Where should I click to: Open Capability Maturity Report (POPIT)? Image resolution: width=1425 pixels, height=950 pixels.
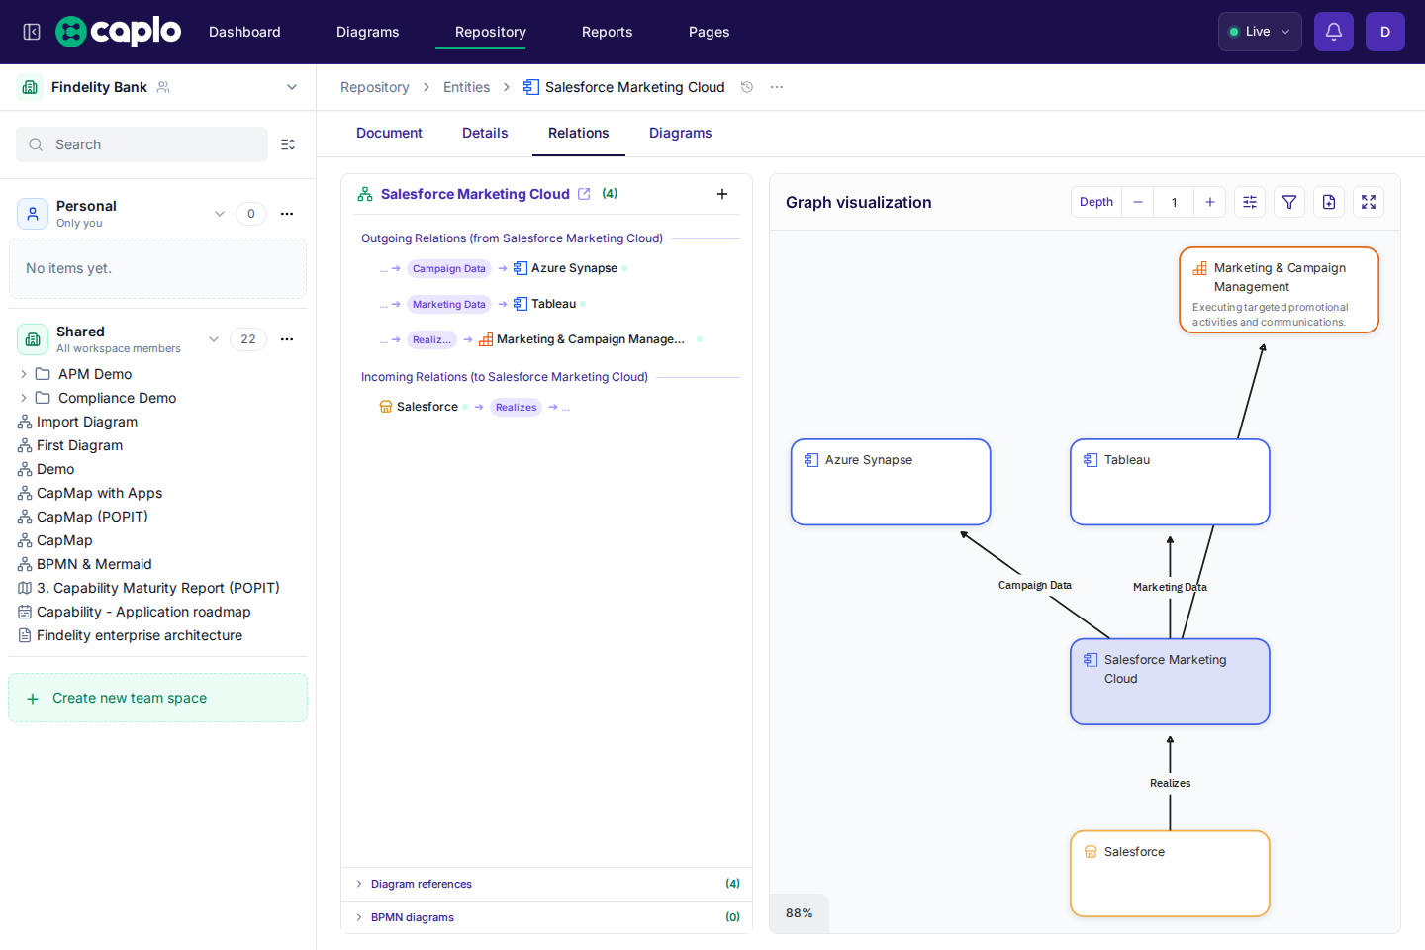tap(158, 588)
